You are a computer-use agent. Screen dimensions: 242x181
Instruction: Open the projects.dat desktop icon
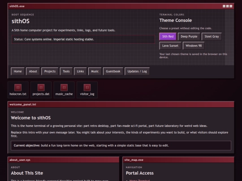[41, 90]
